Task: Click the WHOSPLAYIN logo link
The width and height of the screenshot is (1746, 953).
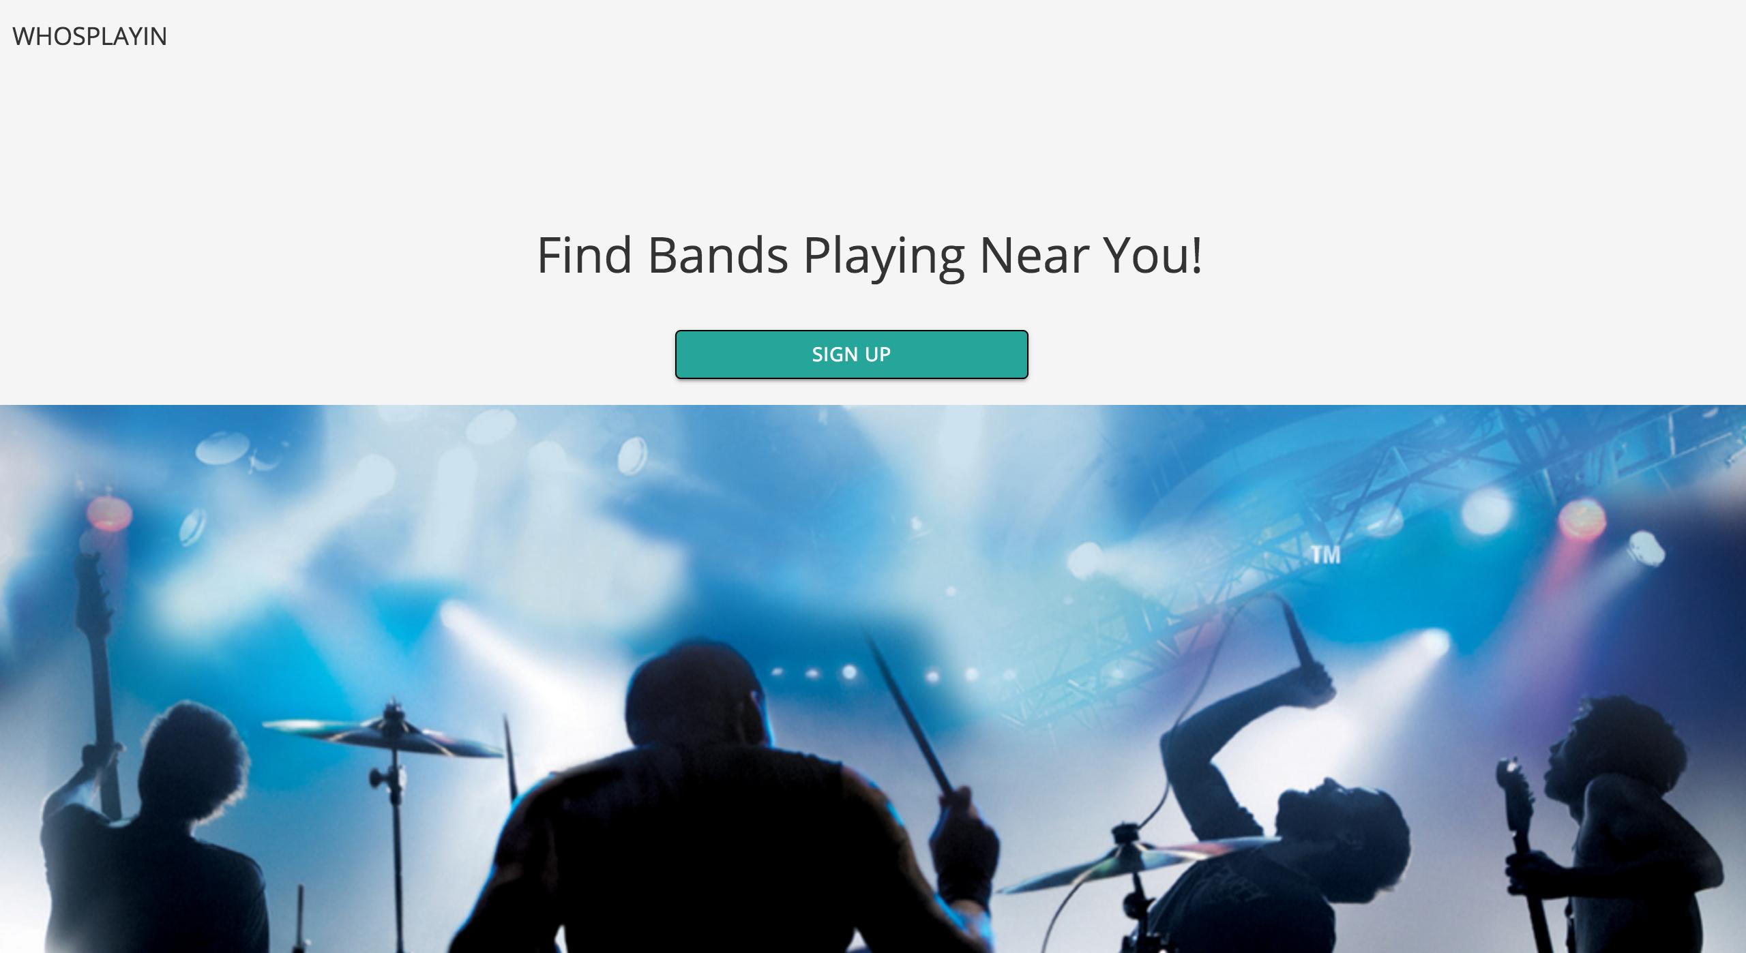Action: coord(90,36)
